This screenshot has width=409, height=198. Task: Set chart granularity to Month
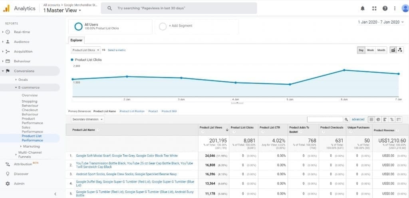[x=381, y=50]
